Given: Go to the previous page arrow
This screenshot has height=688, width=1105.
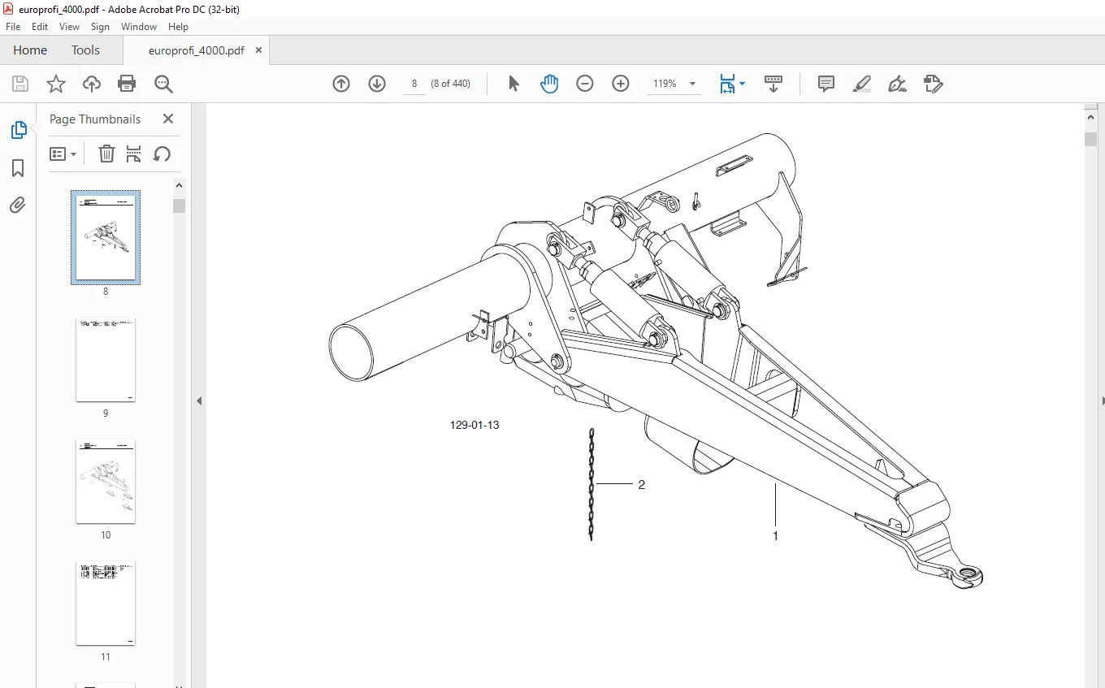Looking at the screenshot, I should [341, 84].
